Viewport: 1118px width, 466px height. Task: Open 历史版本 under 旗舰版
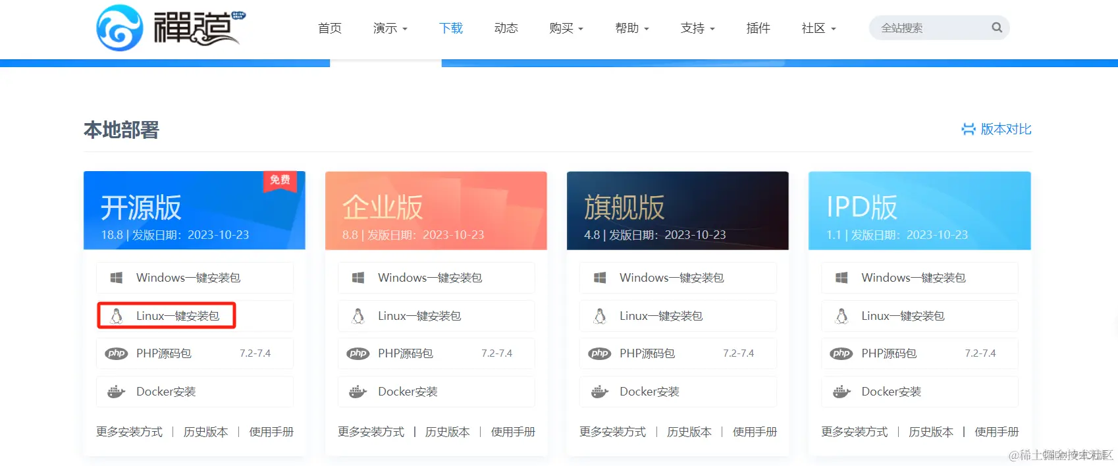tap(689, 432)
